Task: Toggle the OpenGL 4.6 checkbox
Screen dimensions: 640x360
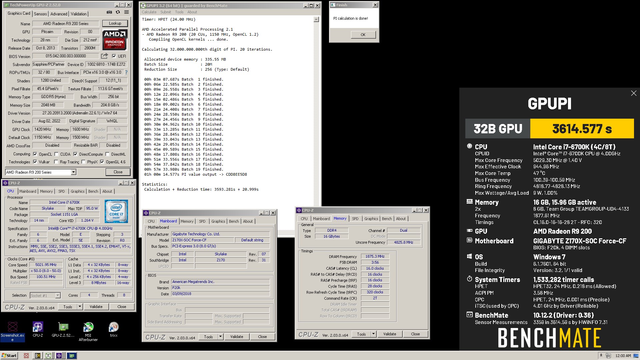Action: click(102, 162)
